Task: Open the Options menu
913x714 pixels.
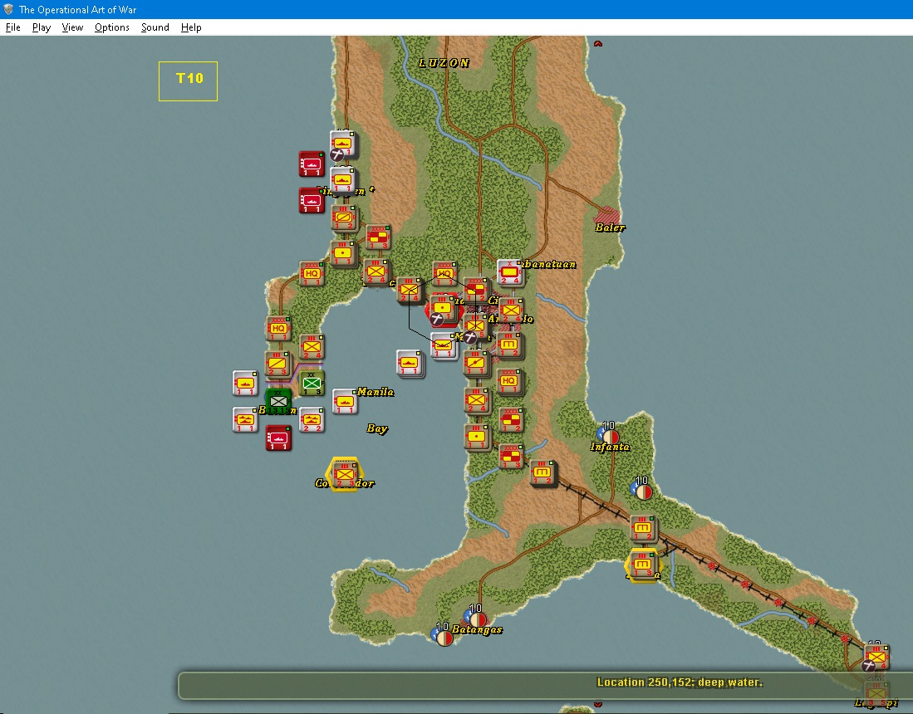Action: pos(112,27)
